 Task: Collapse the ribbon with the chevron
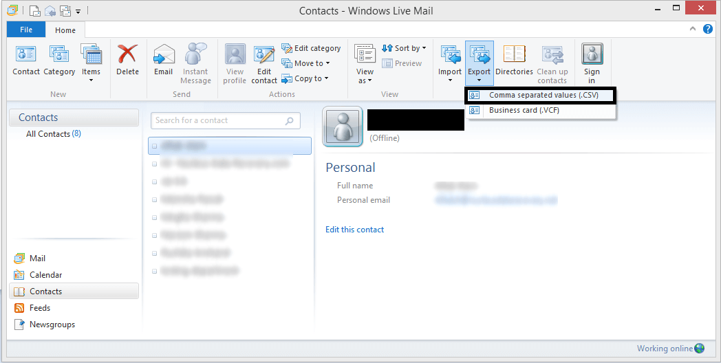coord(693,29)
